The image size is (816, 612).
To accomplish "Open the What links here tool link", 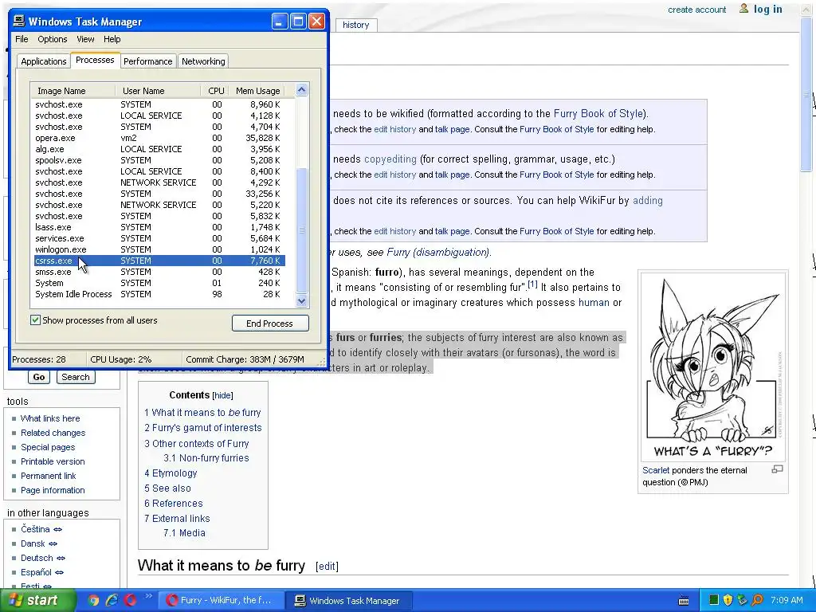I will (x=50, y=418).
